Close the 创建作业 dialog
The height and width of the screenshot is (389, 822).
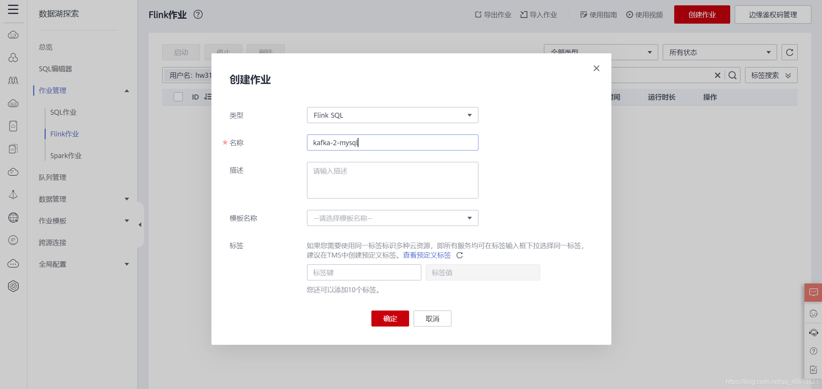coord(597,68)
